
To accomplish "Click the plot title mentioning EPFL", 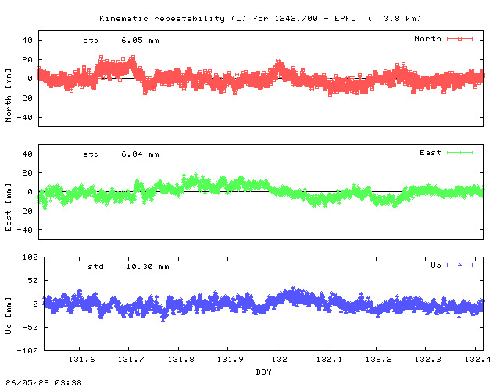I will coord(260,19).
